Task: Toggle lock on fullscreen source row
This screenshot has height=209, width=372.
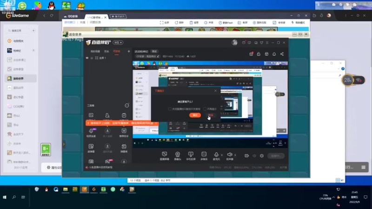Action: [92, 58]
